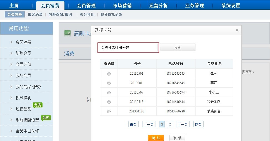
Task: Open the 会员管理 top menu tab
Action: click(x=86, y=6)
